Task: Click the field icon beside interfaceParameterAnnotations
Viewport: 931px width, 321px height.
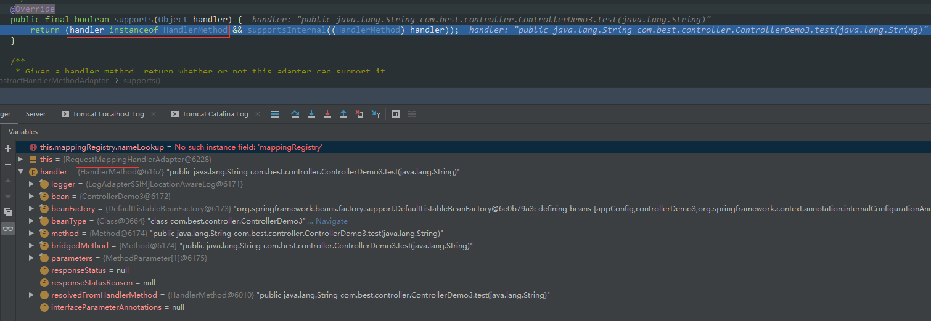Action: tap(44, 307)
